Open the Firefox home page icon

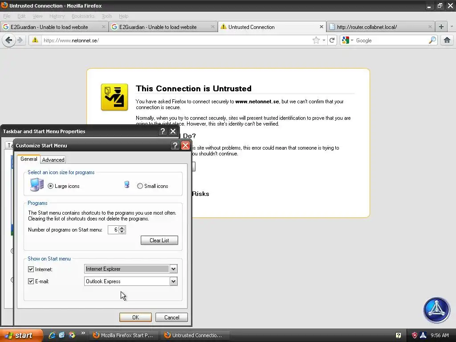tap(447, 41)
